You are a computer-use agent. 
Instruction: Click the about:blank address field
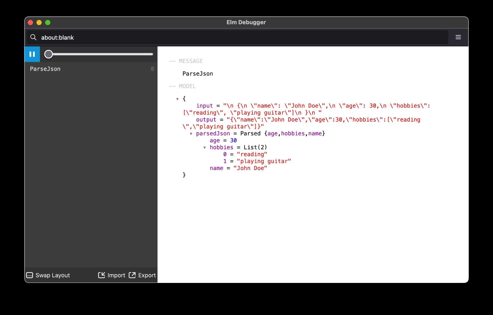pos(237,37)
